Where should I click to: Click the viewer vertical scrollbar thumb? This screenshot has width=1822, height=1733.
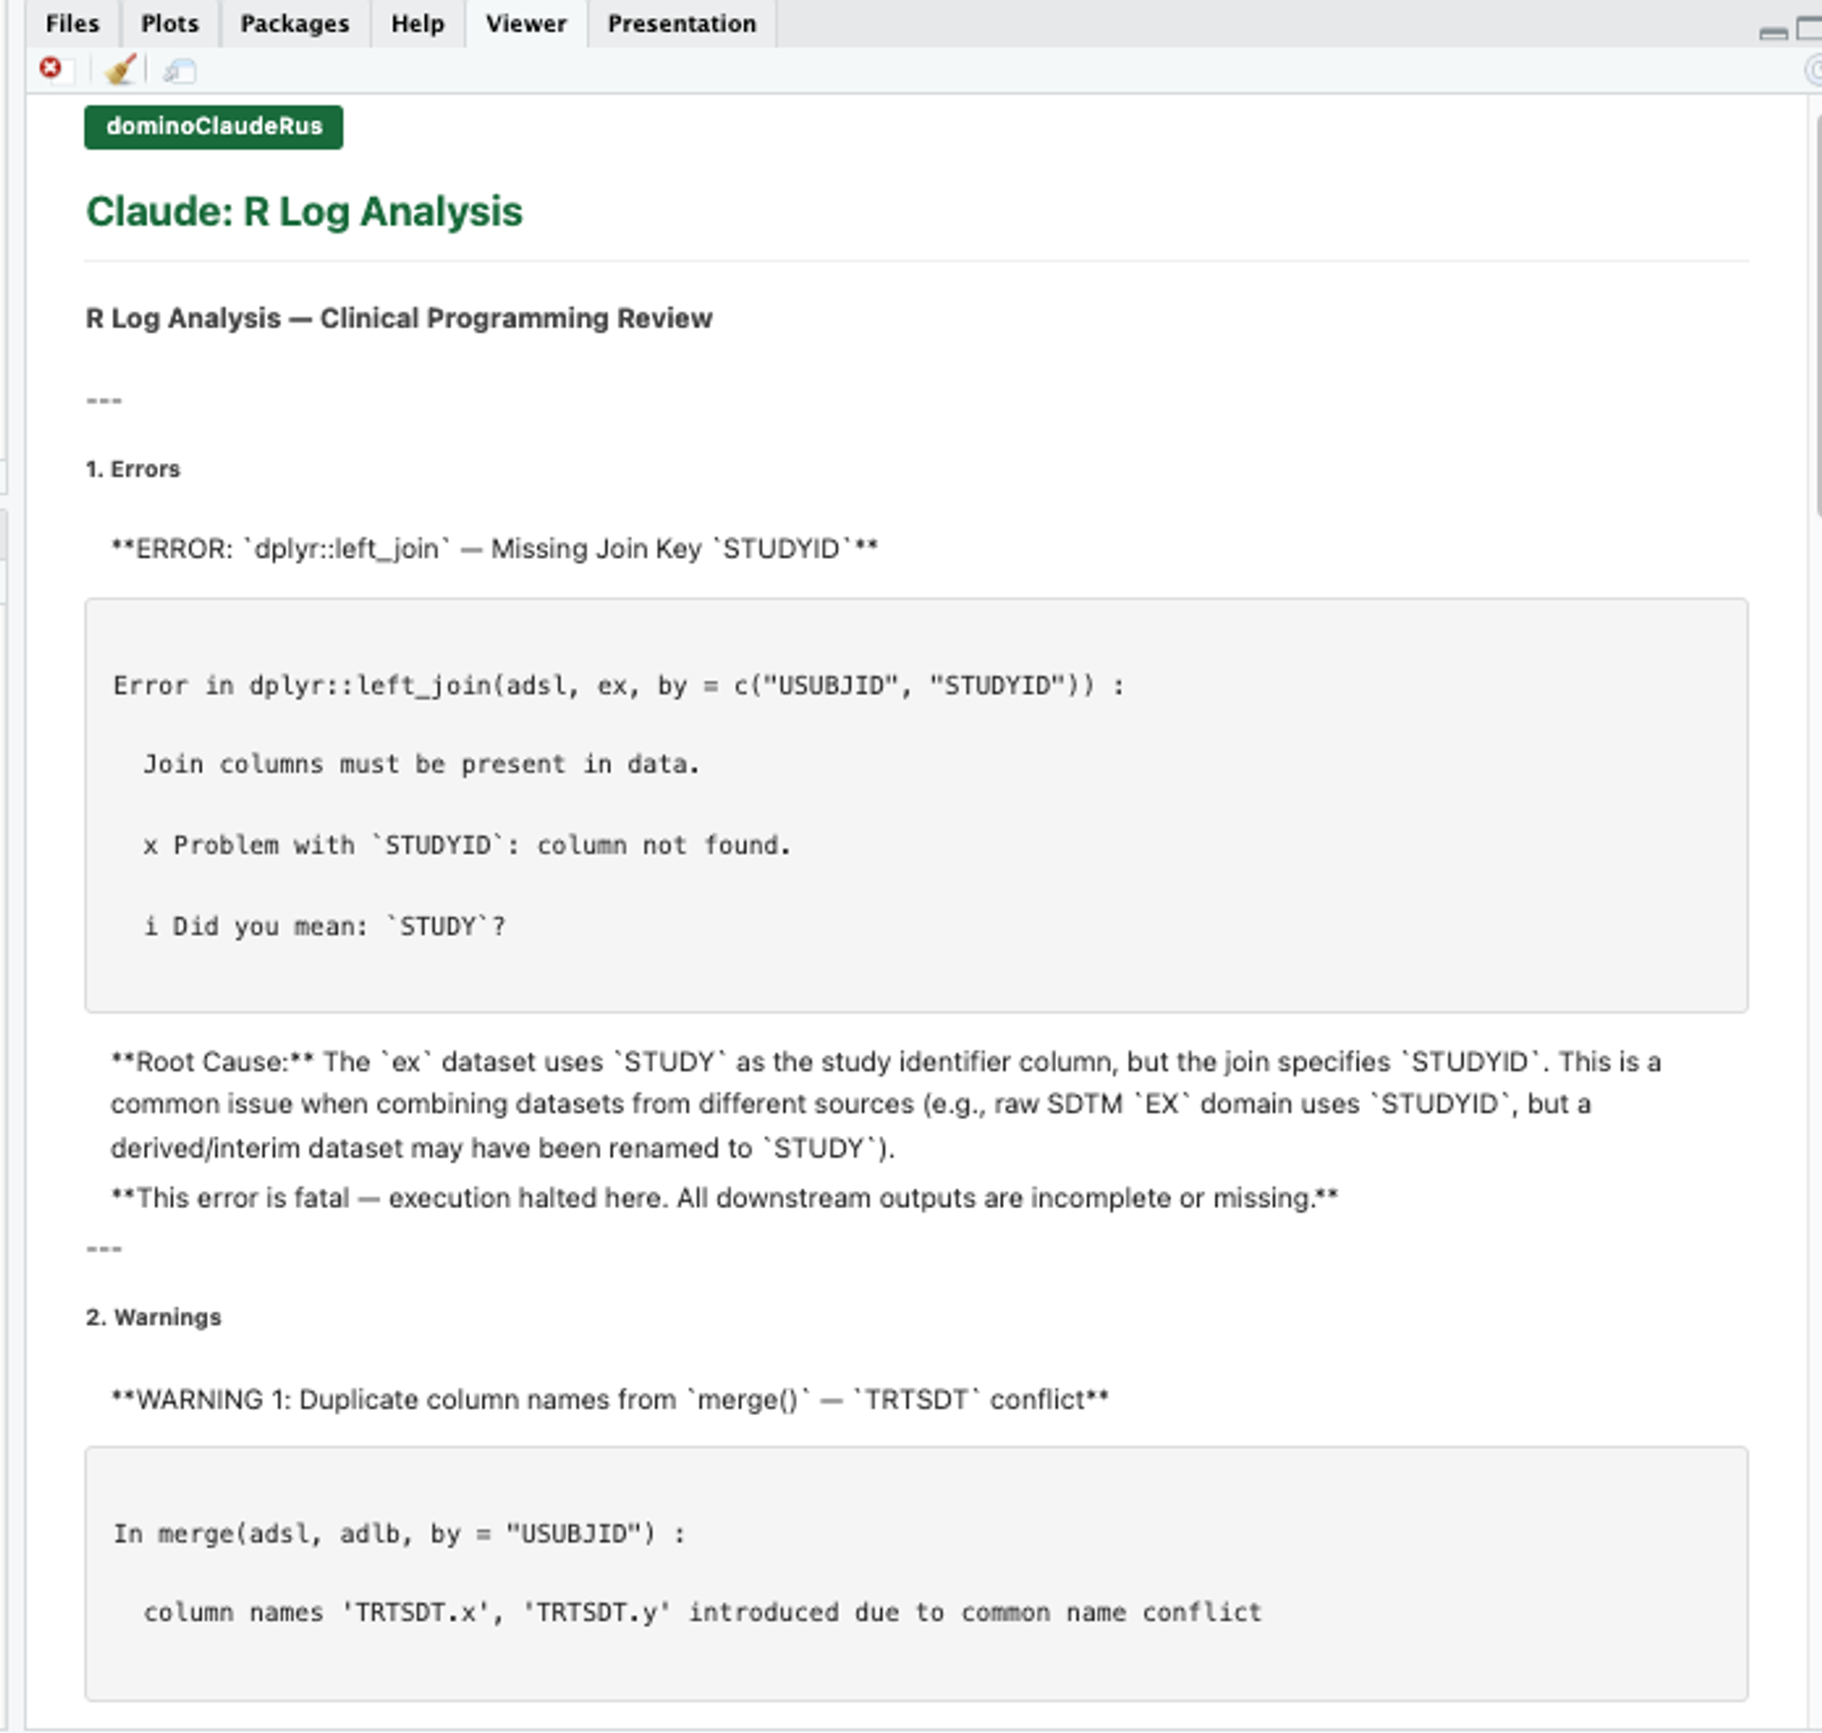coord(1817,318)
